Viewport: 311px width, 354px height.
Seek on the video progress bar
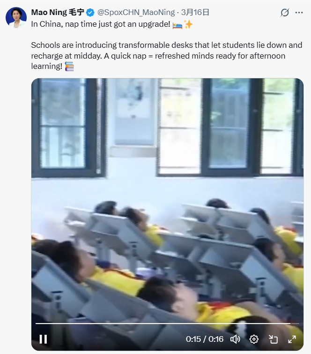[167, 324]
